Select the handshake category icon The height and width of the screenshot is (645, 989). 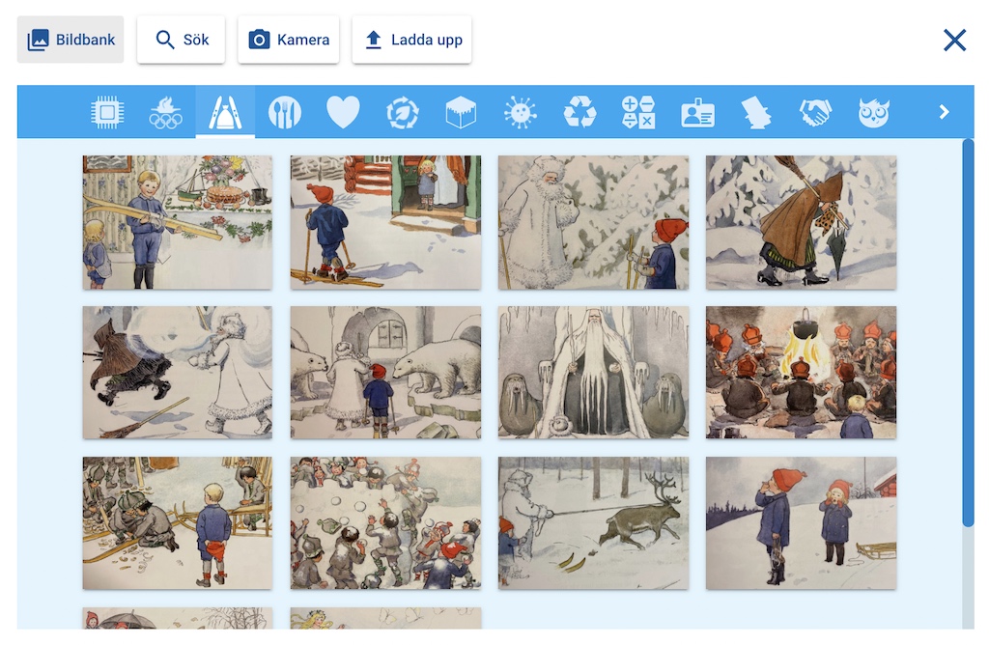click(815, 112)
